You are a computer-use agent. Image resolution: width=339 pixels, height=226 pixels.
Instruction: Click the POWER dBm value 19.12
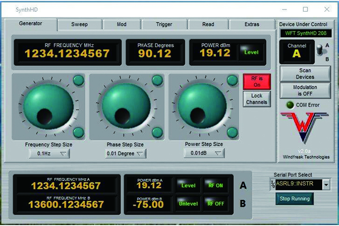coord(215,53)
